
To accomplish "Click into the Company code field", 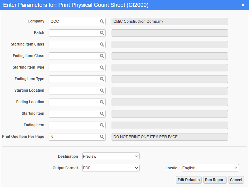I will tap(74, 22).
